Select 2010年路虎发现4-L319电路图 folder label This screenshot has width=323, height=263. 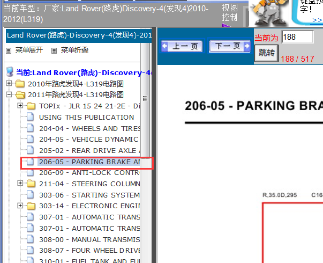(x=76, y=84)
